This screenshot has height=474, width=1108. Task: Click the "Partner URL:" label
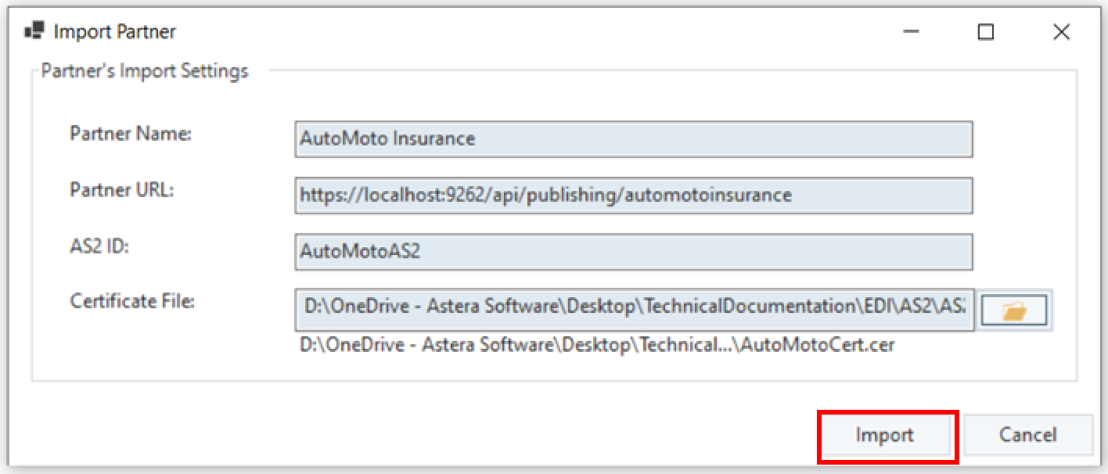[121, 189]
